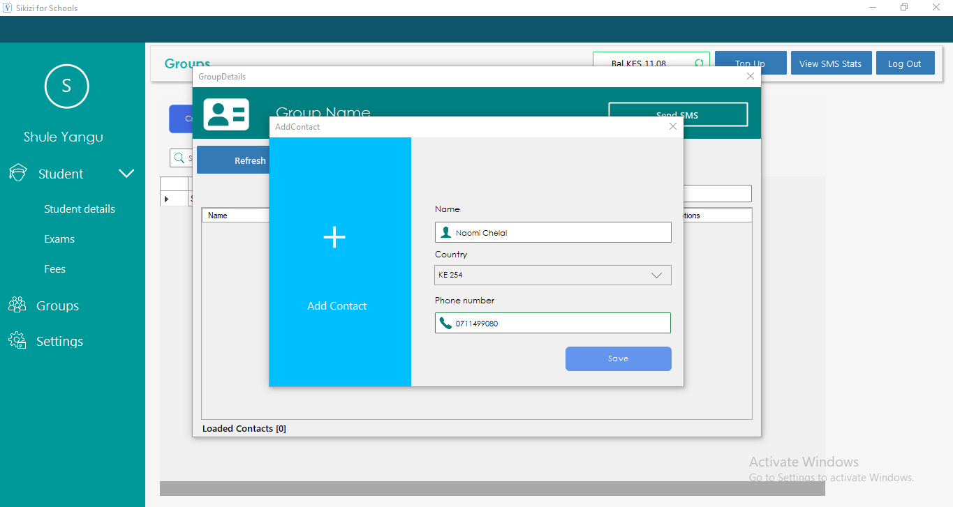Click the Student graduation cap icon
Viewport: 953px width, 507px height.
17,174
